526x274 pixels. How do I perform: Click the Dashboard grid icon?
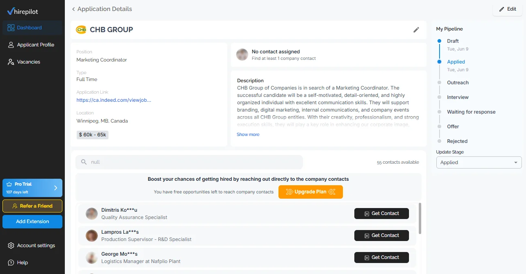(x=11, y=28)
